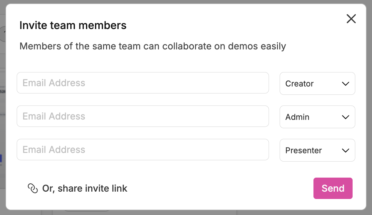This screenshot has height=215, width=372.
Task: Click the partly hidden circular button behind dialog
Action: [3, 34]
